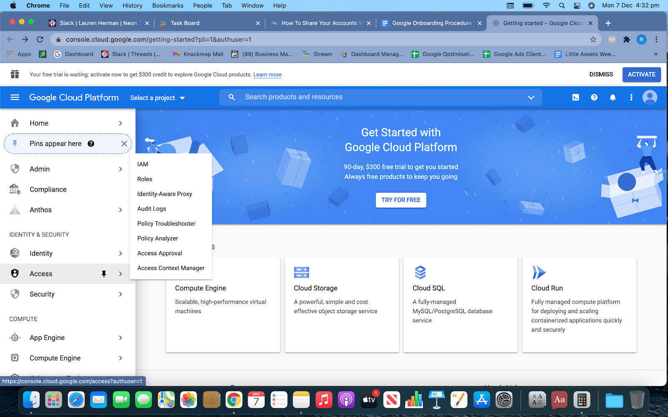The width and height of the screenshot is (668, 417).
Task: Expand the Identity submenu chevron
Action: click(x=121, y=254)
